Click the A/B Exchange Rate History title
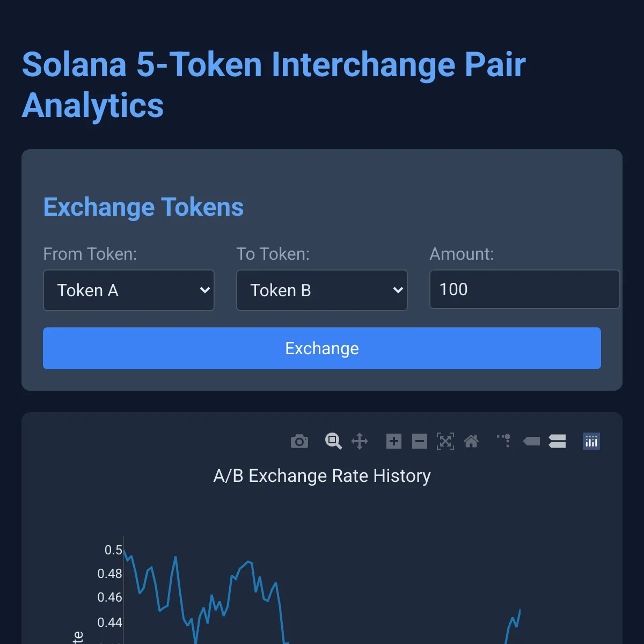 322,476
